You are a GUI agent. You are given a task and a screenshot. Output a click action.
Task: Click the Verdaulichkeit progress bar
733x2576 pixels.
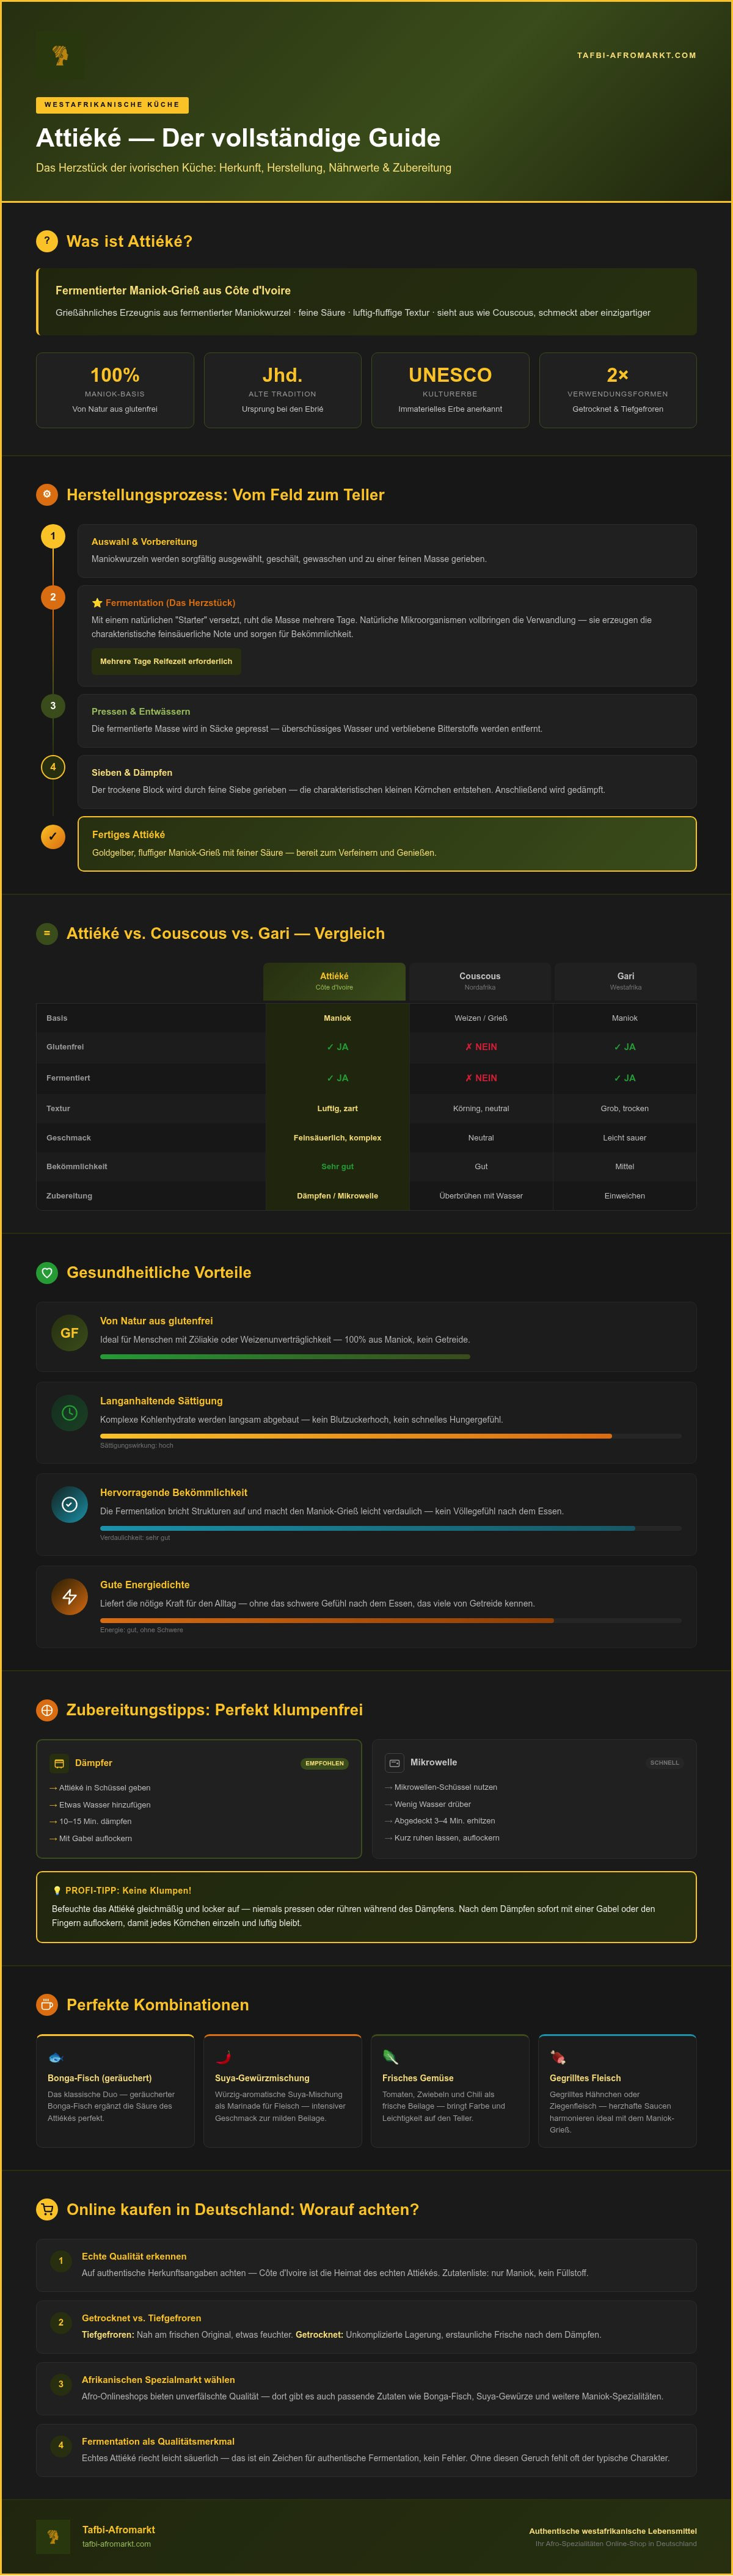391,1528
